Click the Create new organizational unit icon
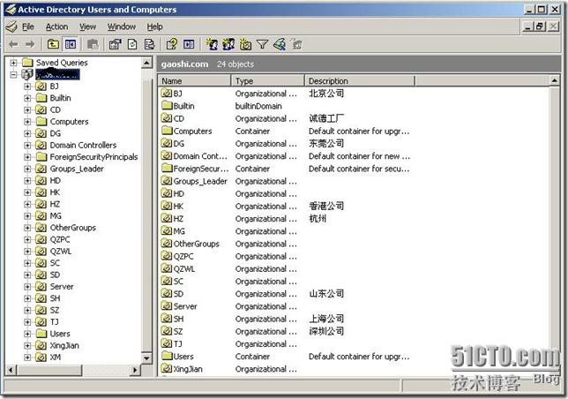The width and height of the screenshot is (568, 399). [245, 44]
